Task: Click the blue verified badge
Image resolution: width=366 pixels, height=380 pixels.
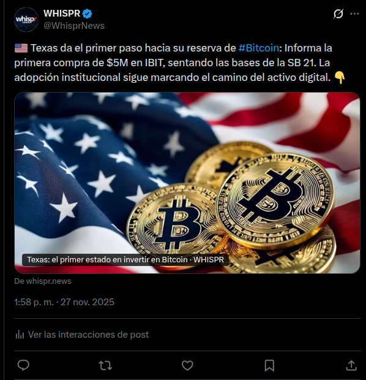Action: tap(87, 14)
